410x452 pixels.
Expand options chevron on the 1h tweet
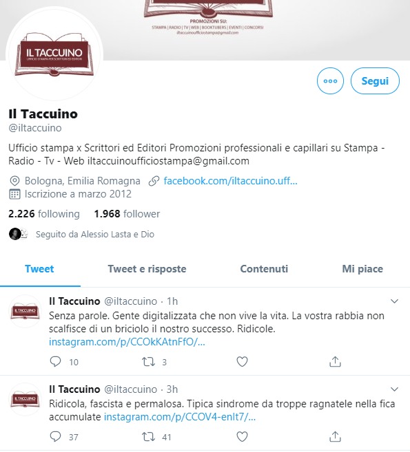[x=394, y=301]
